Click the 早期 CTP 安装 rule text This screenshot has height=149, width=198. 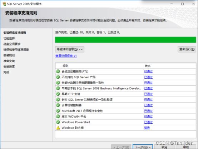(x=71, y=94)
